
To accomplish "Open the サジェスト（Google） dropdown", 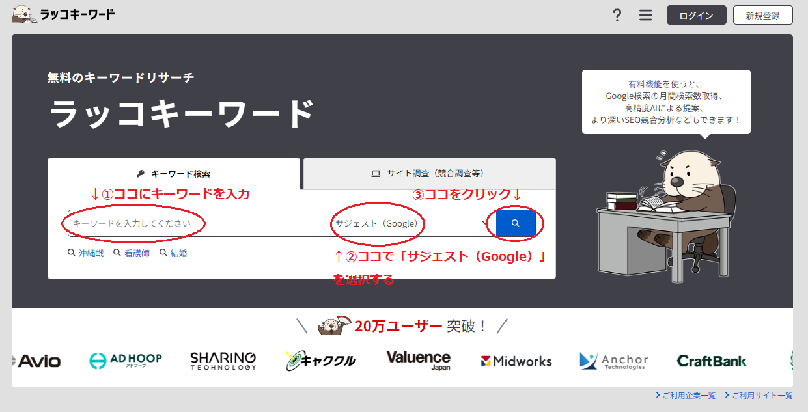I will (x=378, y=223).
